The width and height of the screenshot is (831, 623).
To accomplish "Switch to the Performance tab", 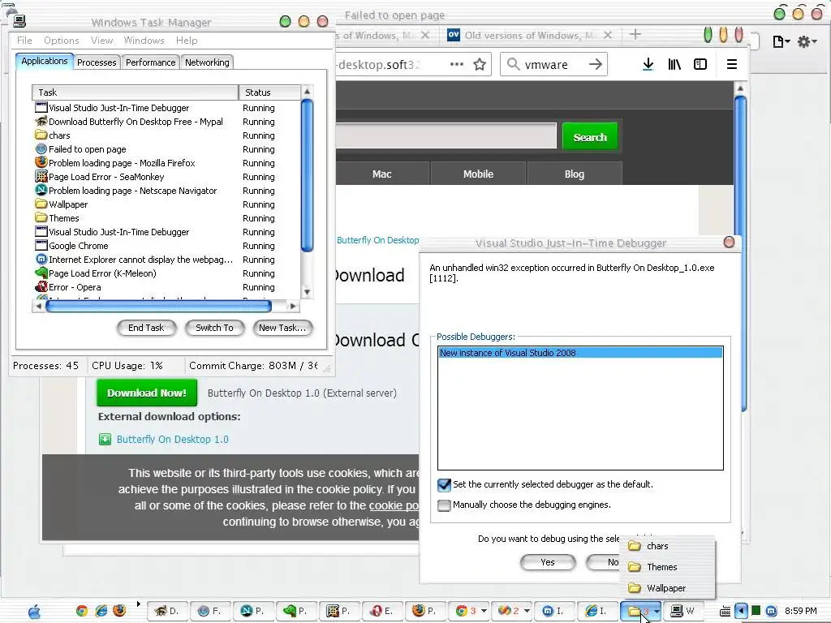I will pyautogui.click(x=150, y=62).
